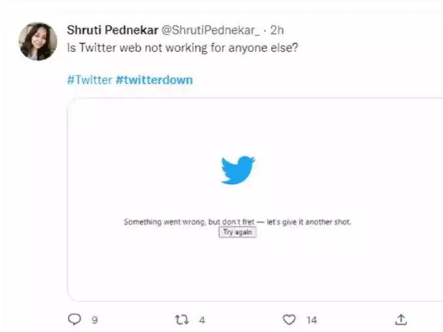Viewport: 443px width, 332px height.
Task: Click the tweet text about Twitter web
Action: (x=182, y=48)
